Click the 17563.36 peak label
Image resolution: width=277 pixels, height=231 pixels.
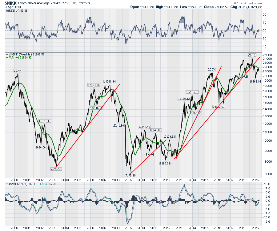click(x=94, y=85)
